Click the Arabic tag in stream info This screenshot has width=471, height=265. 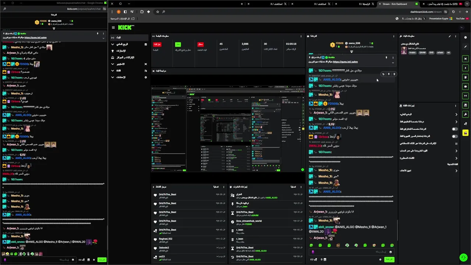412,53
